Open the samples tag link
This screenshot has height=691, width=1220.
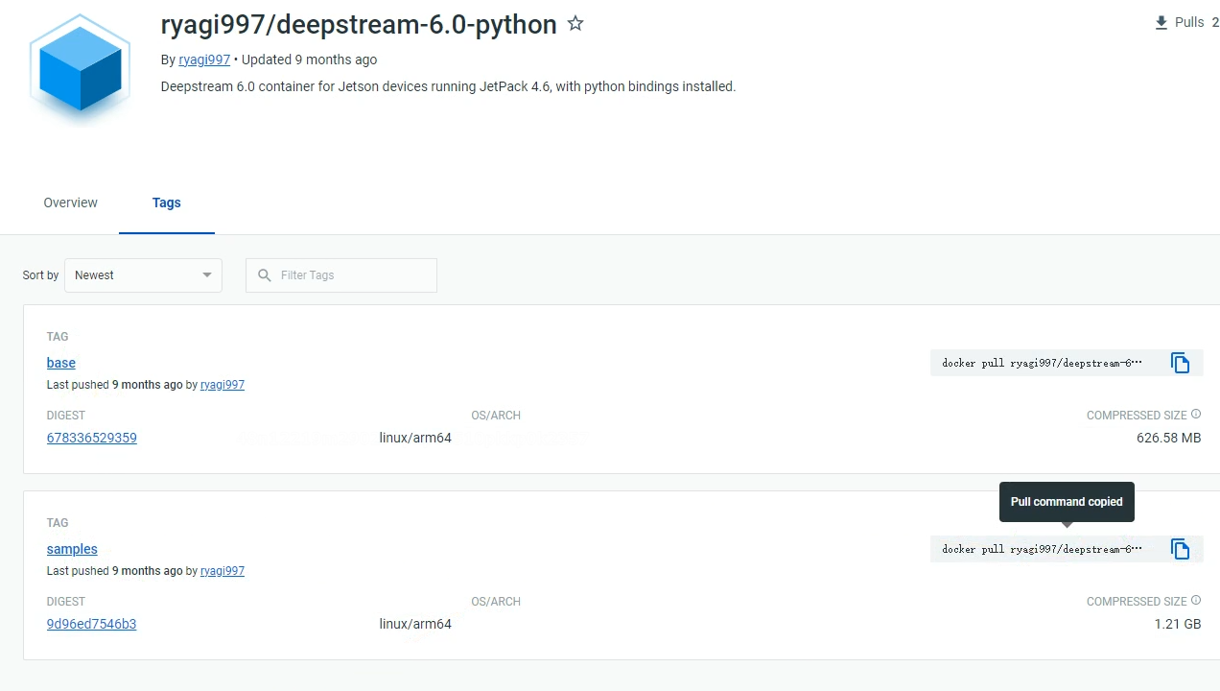[x=72, y=549]
